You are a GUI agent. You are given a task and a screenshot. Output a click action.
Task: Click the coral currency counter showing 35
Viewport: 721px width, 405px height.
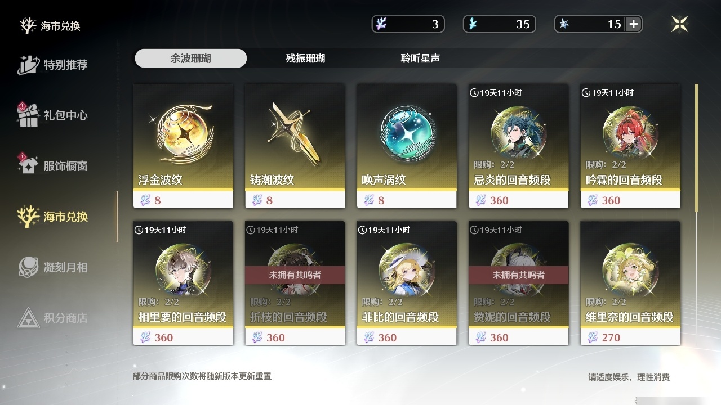[x=500, y=24]
